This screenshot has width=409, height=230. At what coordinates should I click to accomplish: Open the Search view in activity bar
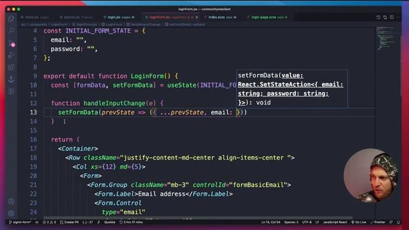12,31
